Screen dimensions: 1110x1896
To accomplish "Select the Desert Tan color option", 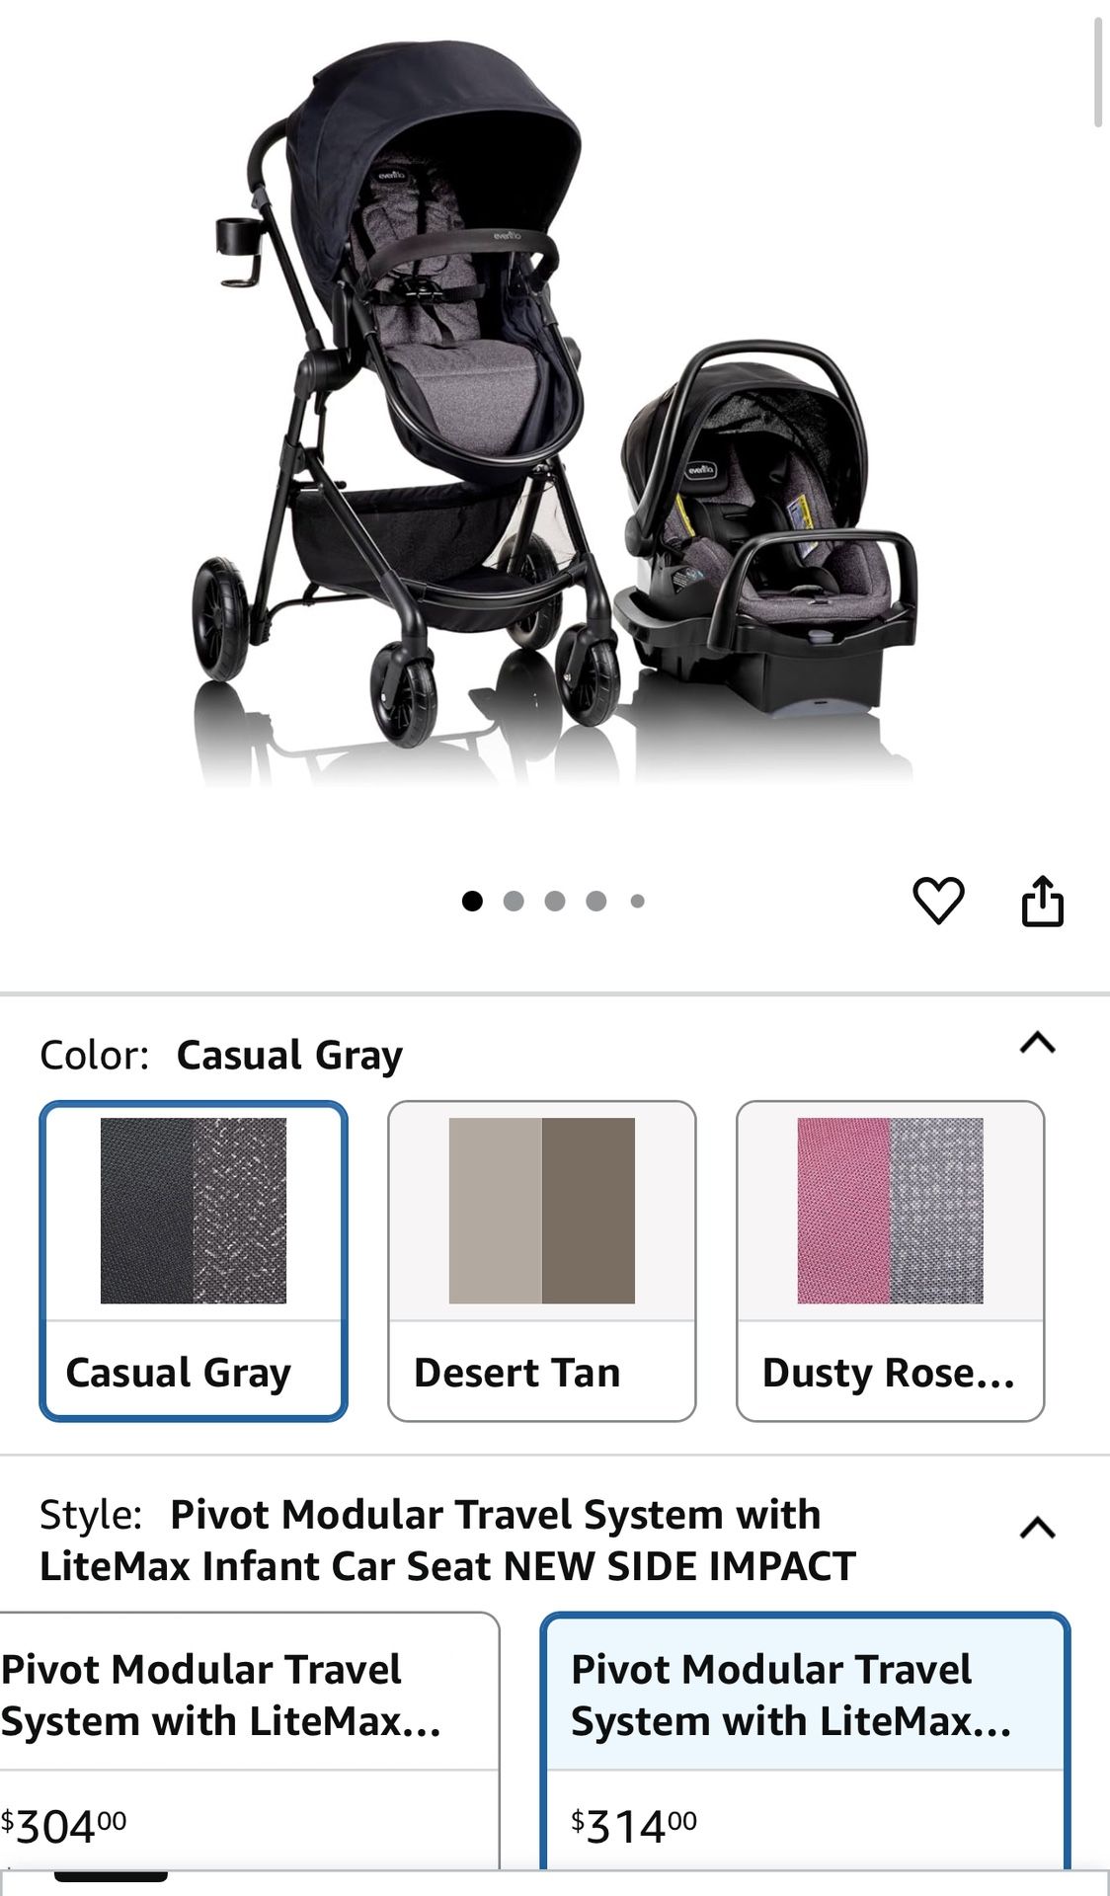I will [542, 1261].
